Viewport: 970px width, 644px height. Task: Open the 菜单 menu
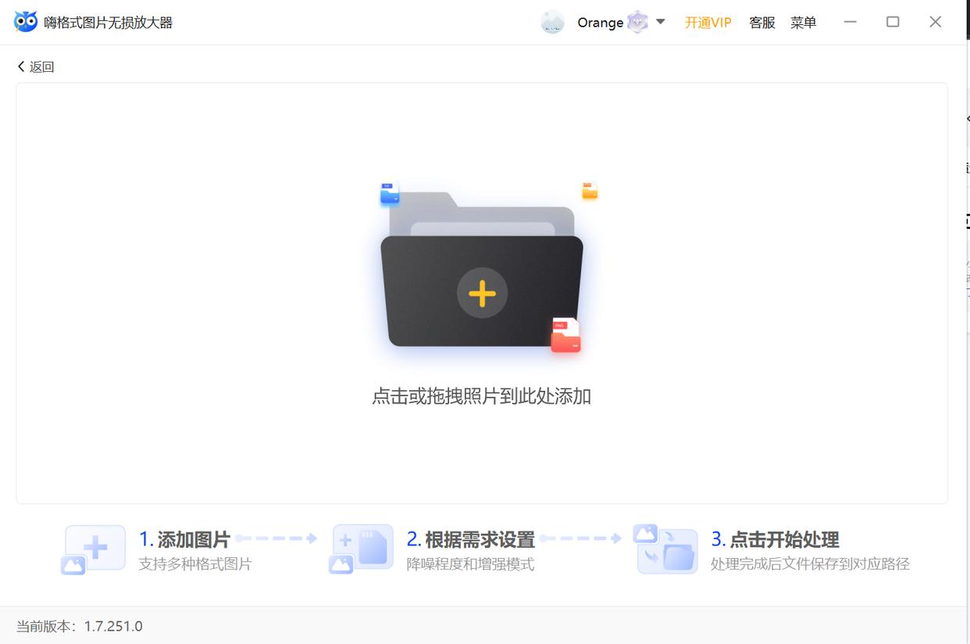click(804, 22)
